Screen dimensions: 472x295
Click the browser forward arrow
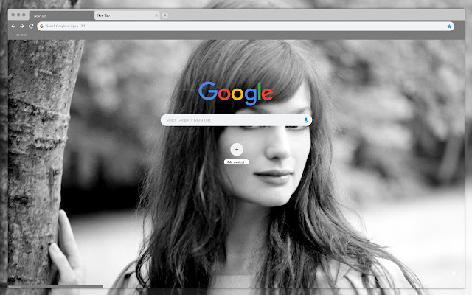(22, 27)
